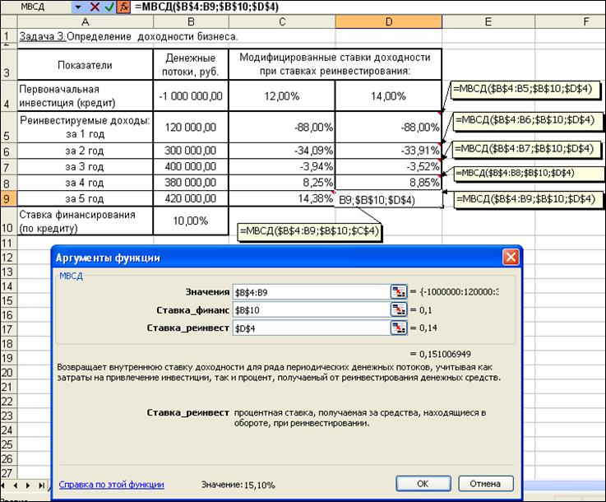Collapse dialog via Значения range selector icon
This screenshot has height=502, width=606.
pyautogui.click(x=399, y=291)
